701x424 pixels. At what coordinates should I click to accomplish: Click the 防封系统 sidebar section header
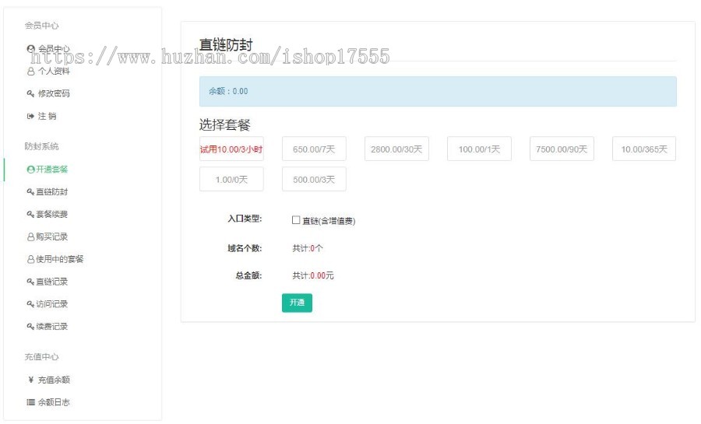41,146
